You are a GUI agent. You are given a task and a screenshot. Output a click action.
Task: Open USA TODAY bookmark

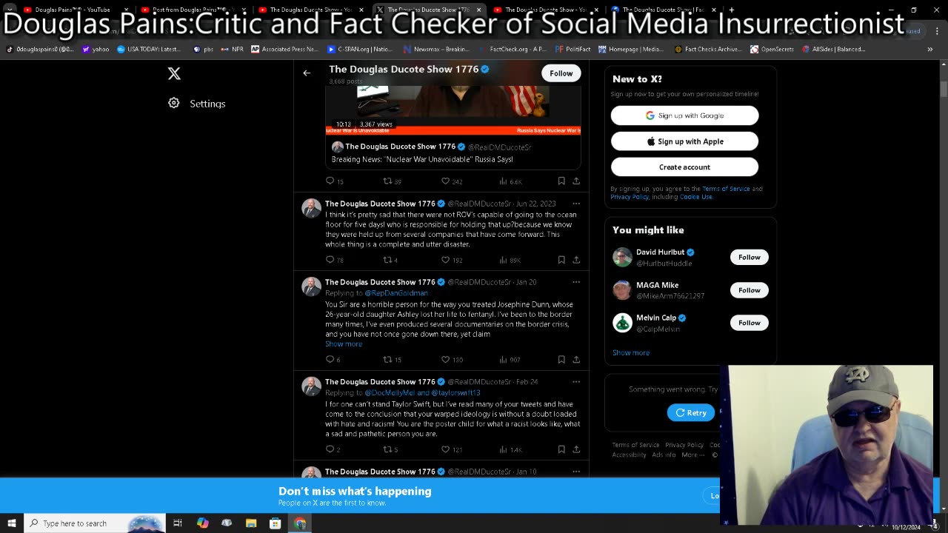click(x=149, y=49)
